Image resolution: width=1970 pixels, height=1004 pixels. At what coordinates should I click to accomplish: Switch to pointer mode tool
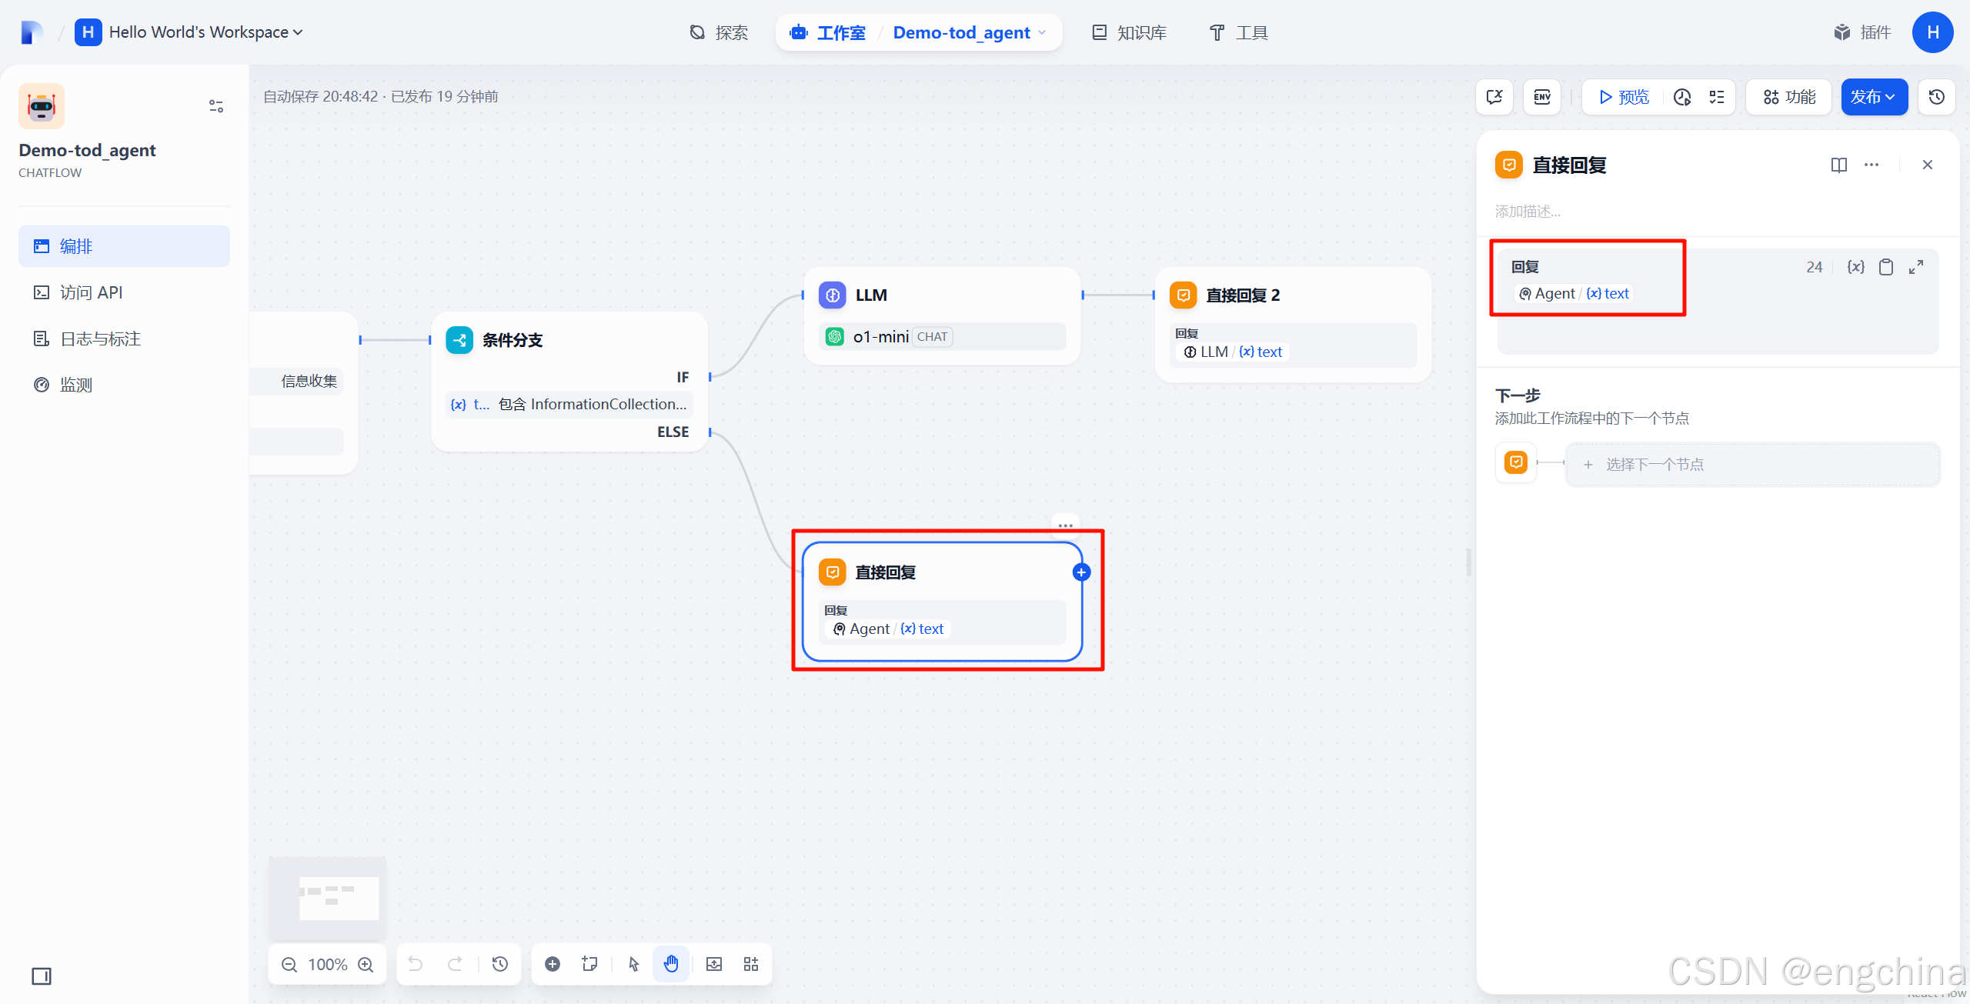(x=633, y=965)
